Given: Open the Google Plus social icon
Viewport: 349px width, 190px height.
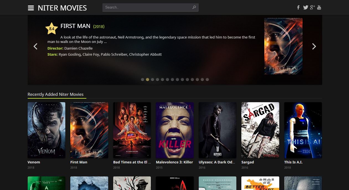Looking at the screenshot, I should point(312,7).
